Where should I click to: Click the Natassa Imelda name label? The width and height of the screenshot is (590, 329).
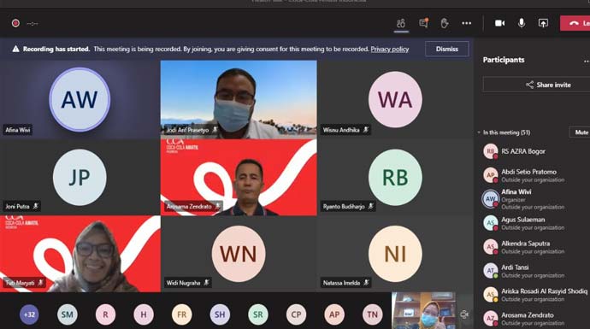pyautogui.click(x=341, y=283)
